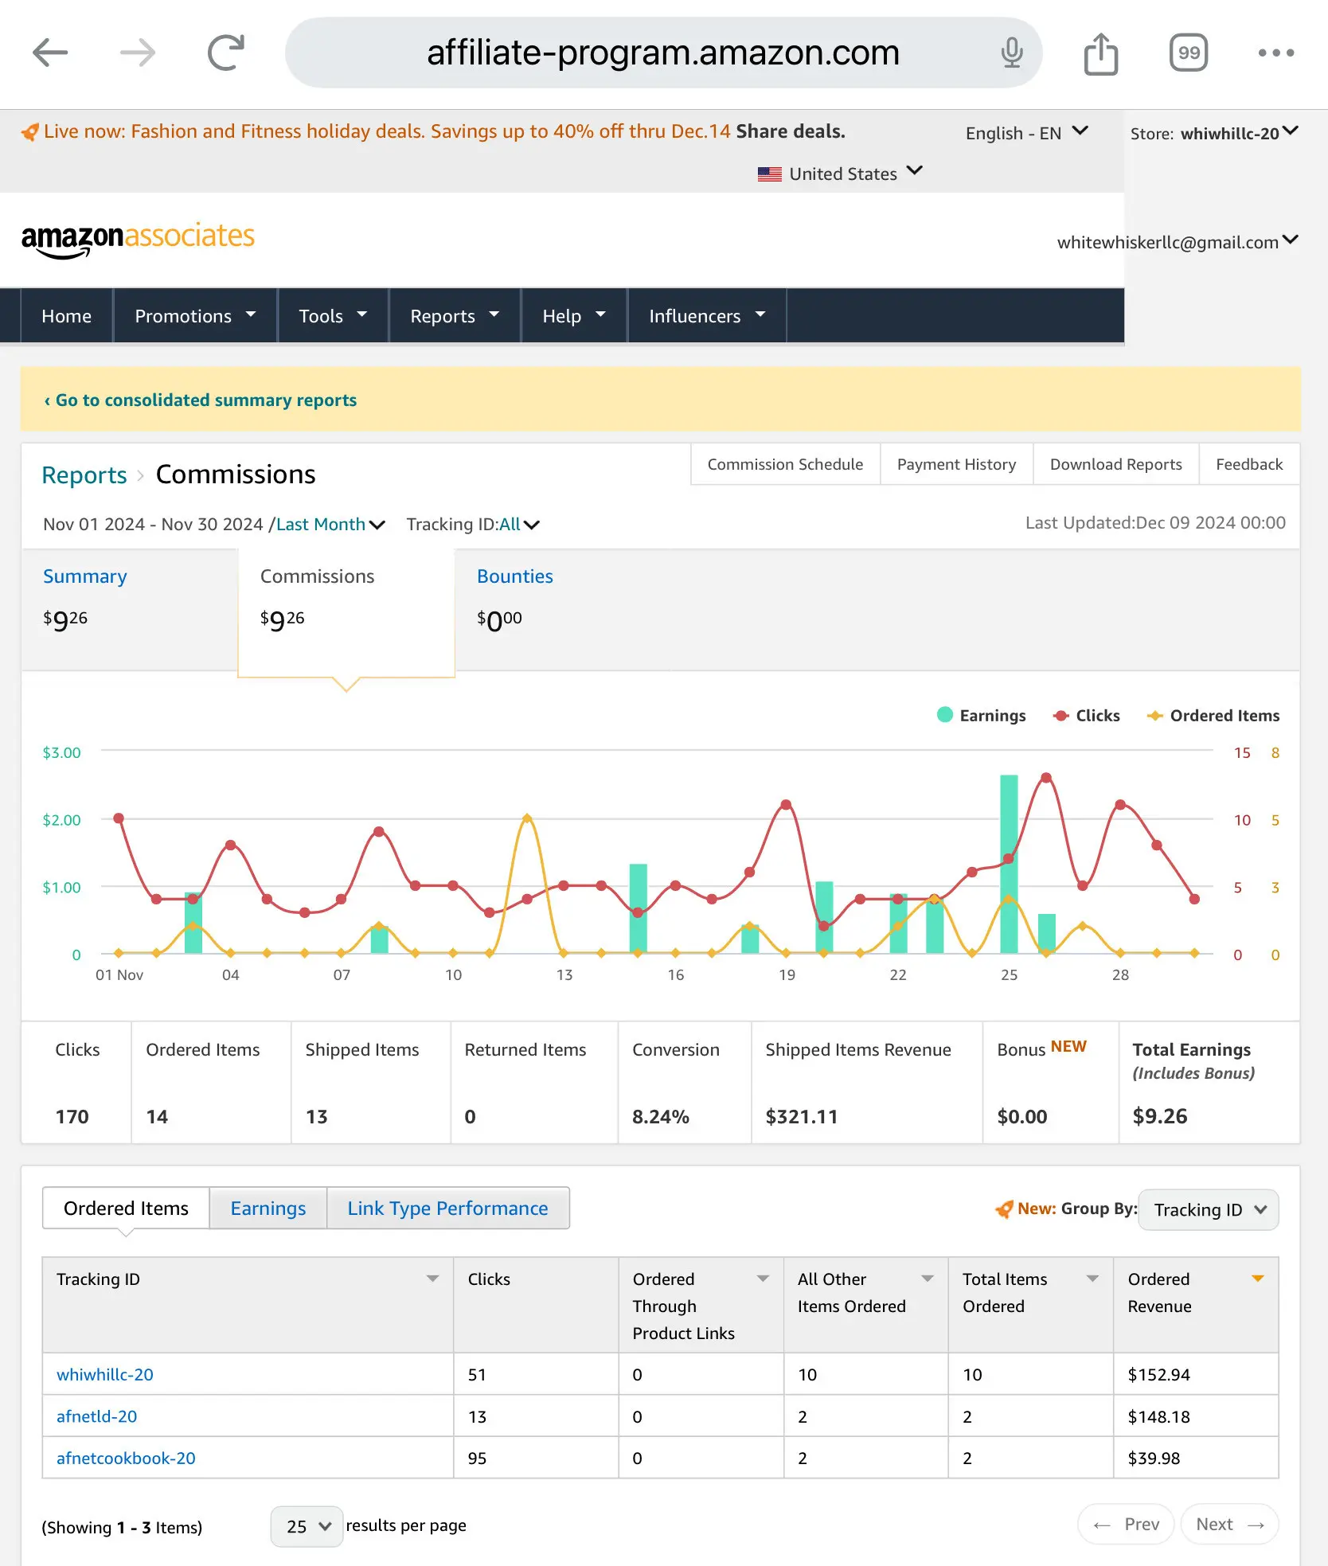This screenshot has height=1566, width=1328.
Task: Click the Feedback button
Action: (1249, 464)
